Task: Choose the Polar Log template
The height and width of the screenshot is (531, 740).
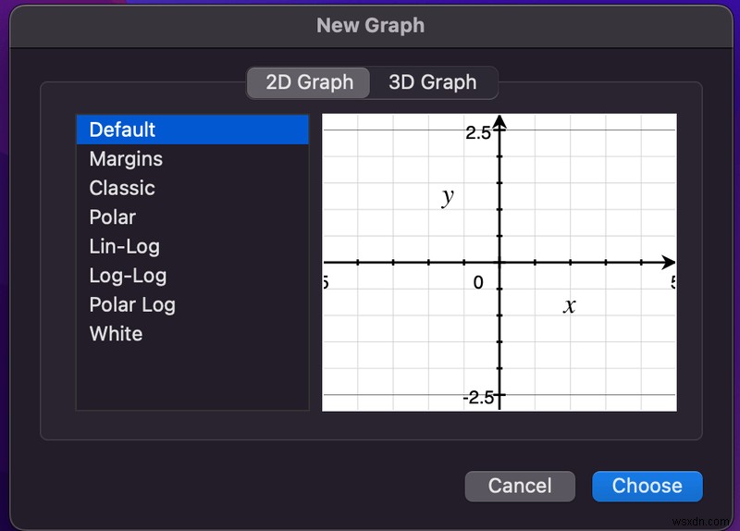Action: coord(192,305)
